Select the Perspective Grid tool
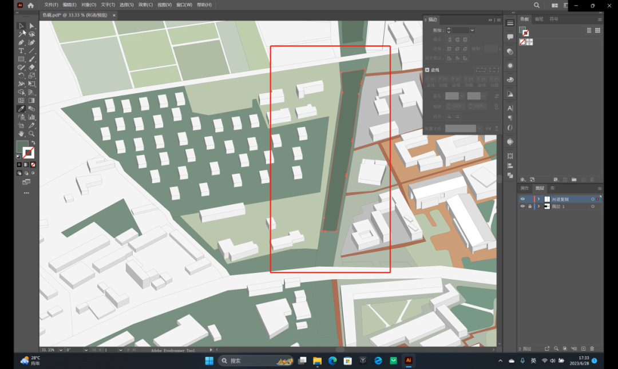This screenshot has height=369, width=618. 31,92
